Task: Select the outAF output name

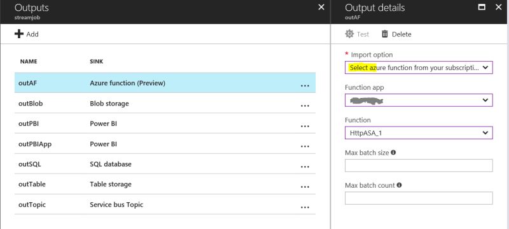Action: click(27, 83)
